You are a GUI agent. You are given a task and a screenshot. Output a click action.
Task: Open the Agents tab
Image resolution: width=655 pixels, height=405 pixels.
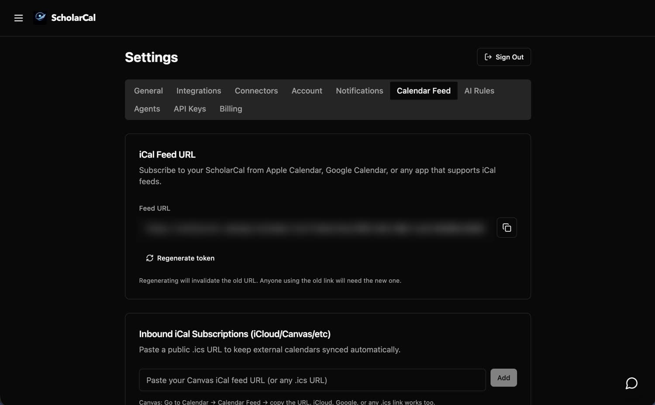click(x=147, y=109)
